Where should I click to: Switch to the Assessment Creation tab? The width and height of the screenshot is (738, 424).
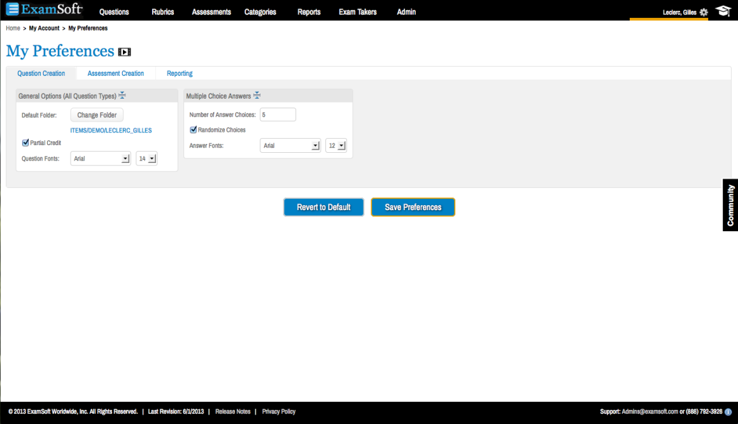coord(116,73)
